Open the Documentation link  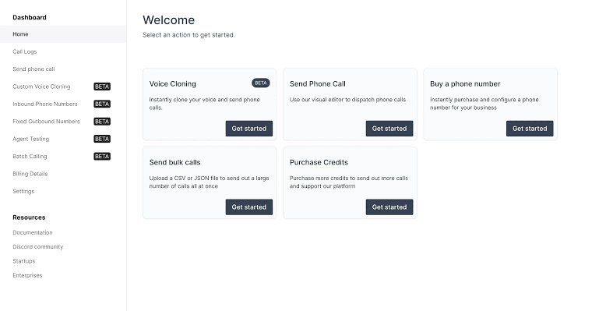33,232
